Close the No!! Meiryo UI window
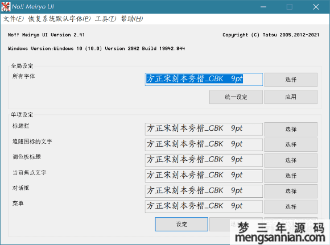Image resolution: width=330 pixels, height=245 pixels. [316, 7]
